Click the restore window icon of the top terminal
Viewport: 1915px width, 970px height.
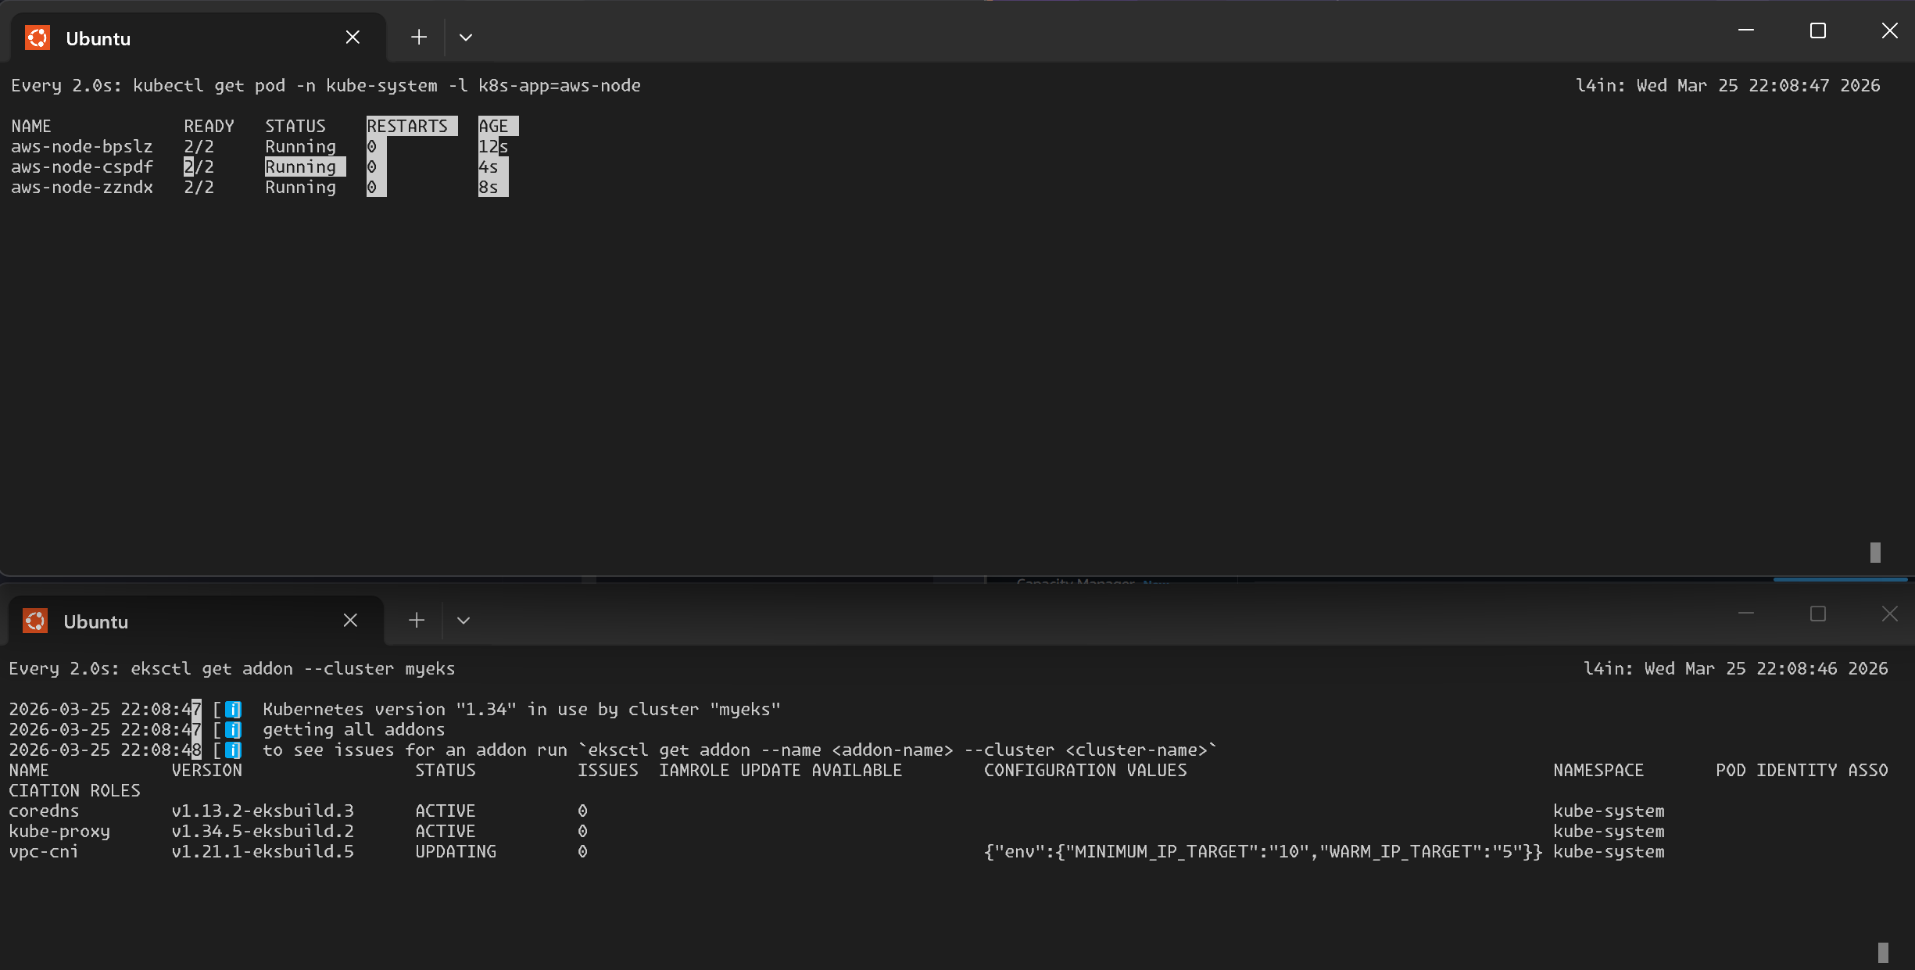[1817, 30]
